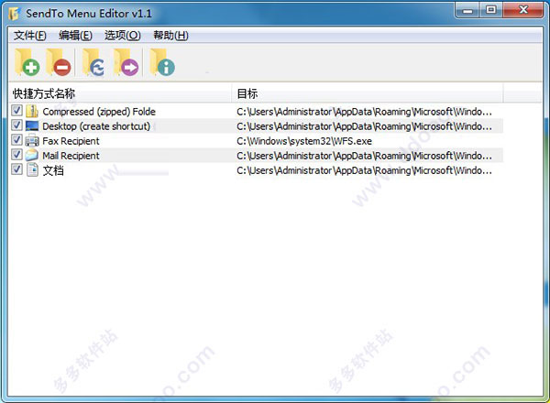The image size is (550, 403).
Task: Open the 选项(O) menu
Action: point(123,36)
